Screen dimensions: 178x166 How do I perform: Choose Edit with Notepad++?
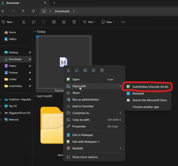point(94,142)
